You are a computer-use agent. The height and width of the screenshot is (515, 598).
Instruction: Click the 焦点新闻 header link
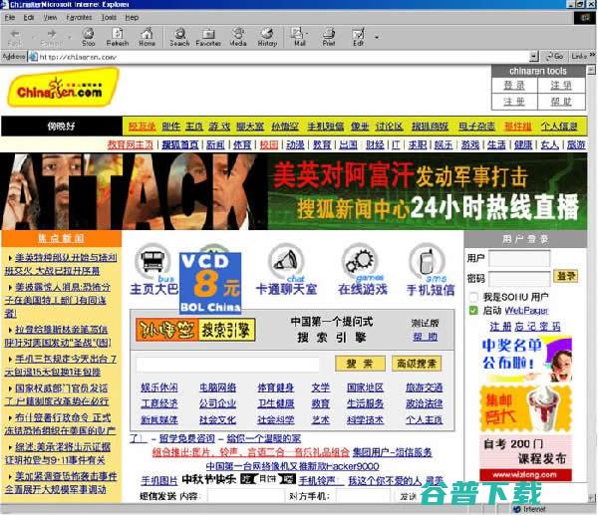pyautogui.click(x=61, y=239)
